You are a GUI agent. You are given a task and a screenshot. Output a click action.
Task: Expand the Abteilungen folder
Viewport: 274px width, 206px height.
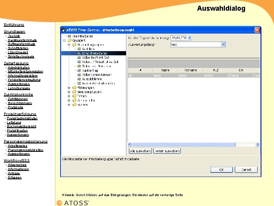(69, 88)
